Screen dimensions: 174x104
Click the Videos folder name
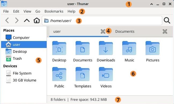coord(106,86)
